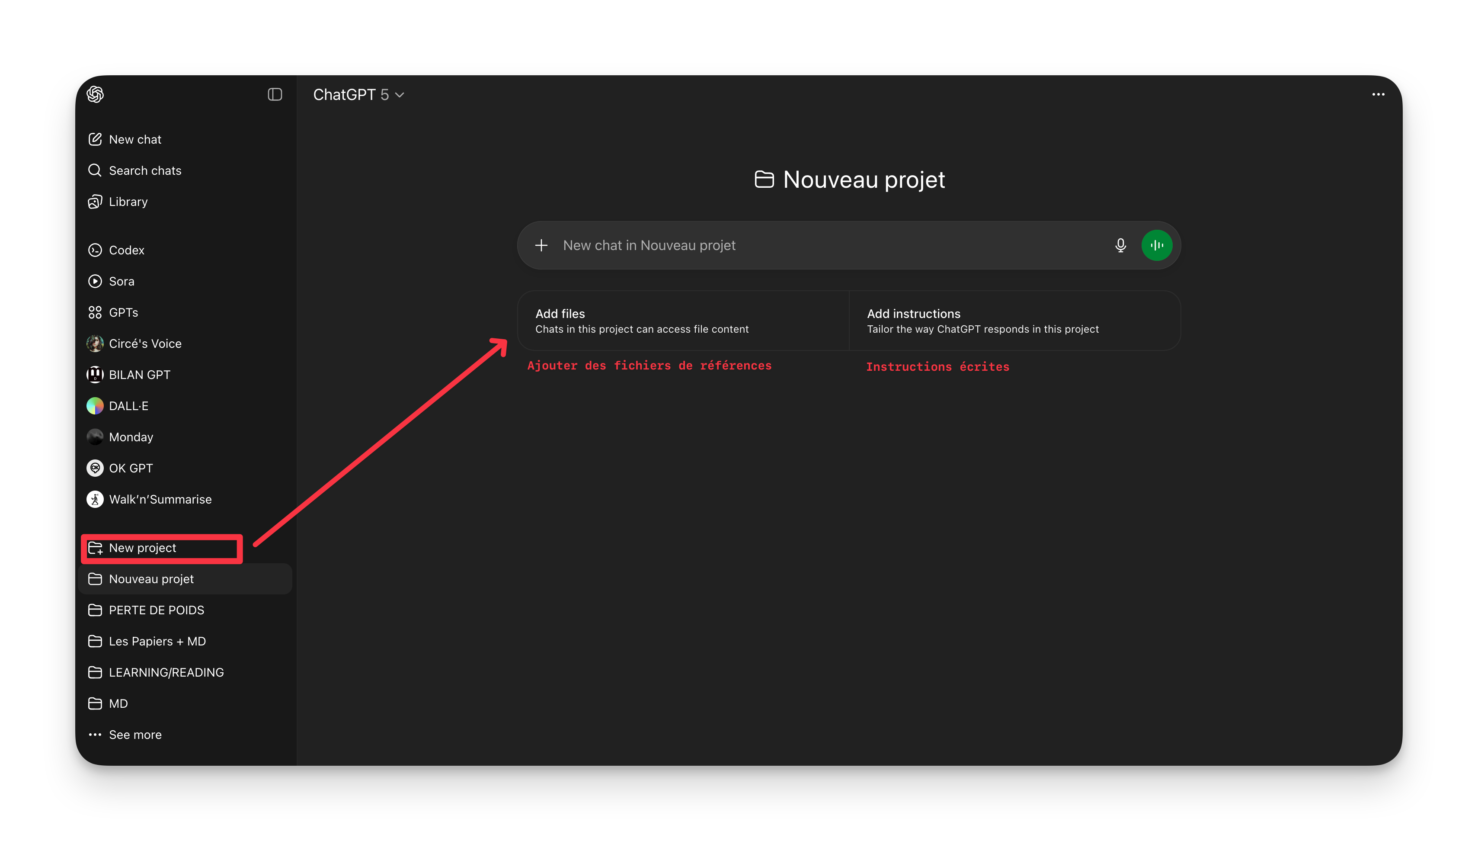Viewport: 1478px width, 841px height.
Task: Toggle the sidebar collapse button
Action: pos(275,94)
